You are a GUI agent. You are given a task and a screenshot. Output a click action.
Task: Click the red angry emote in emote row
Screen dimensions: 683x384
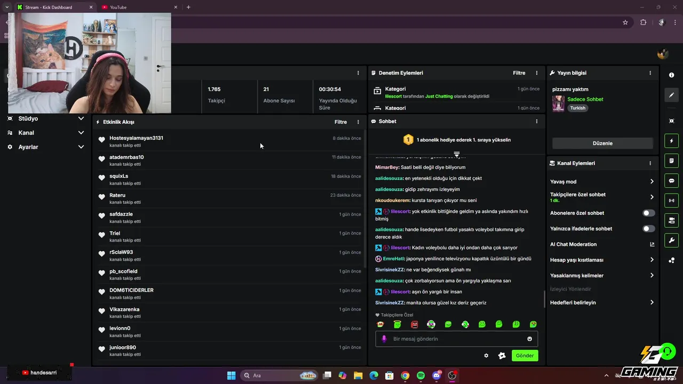point(414,324)
